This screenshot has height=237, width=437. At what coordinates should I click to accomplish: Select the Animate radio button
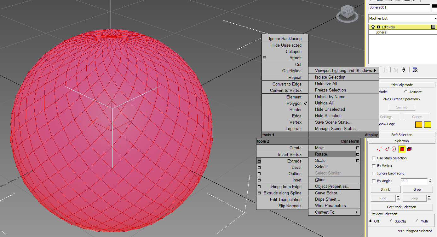click(406, 92)
